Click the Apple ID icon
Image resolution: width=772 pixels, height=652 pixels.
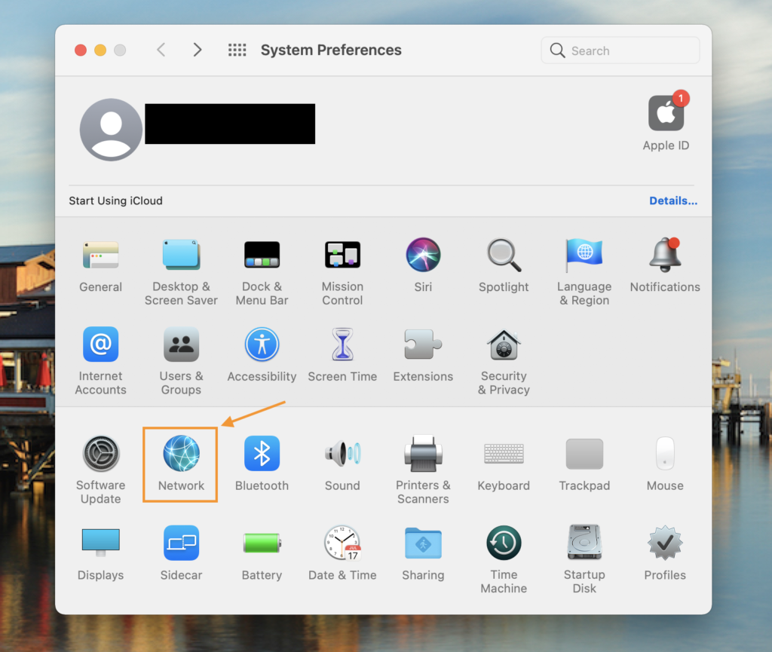coord(666,114)
